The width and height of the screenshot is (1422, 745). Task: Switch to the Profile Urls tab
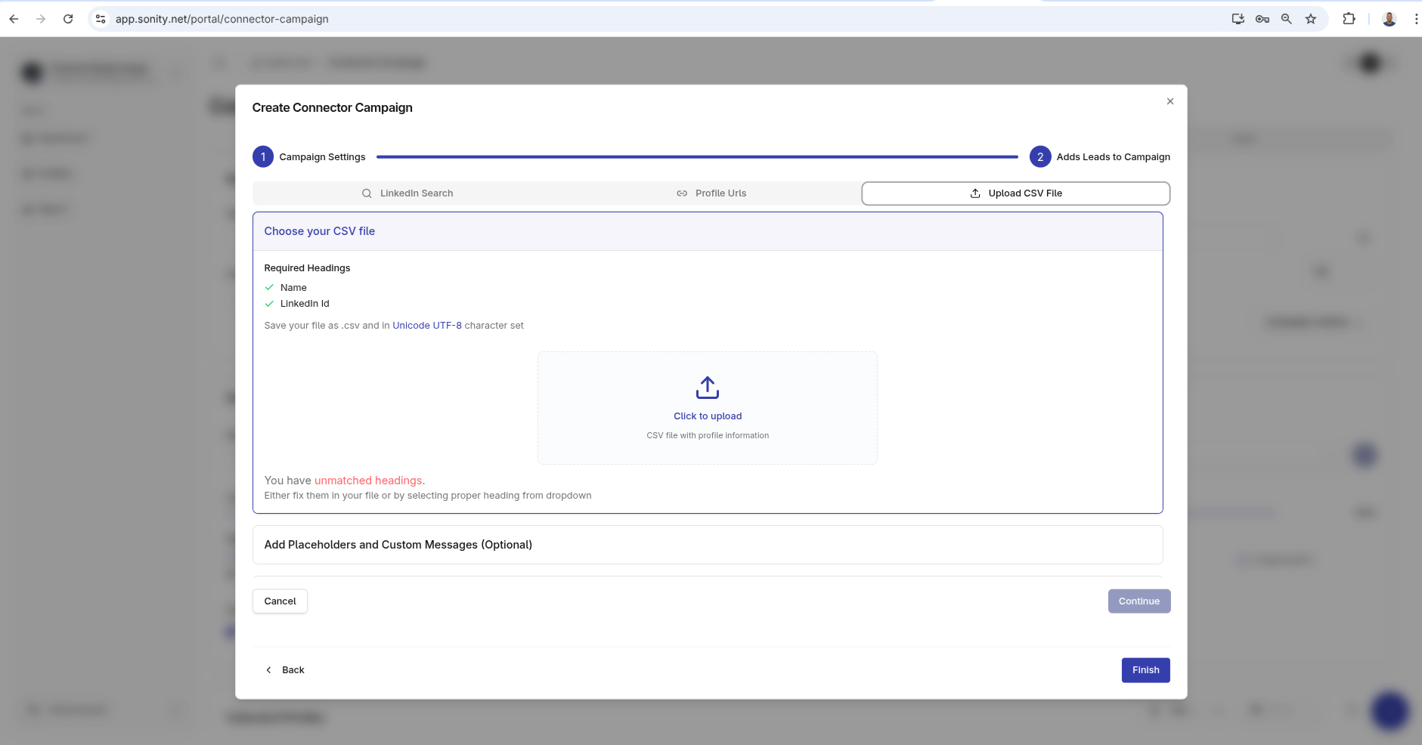(711, 193)
